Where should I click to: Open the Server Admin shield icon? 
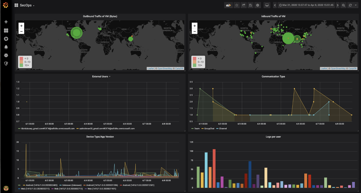(6, 63)
